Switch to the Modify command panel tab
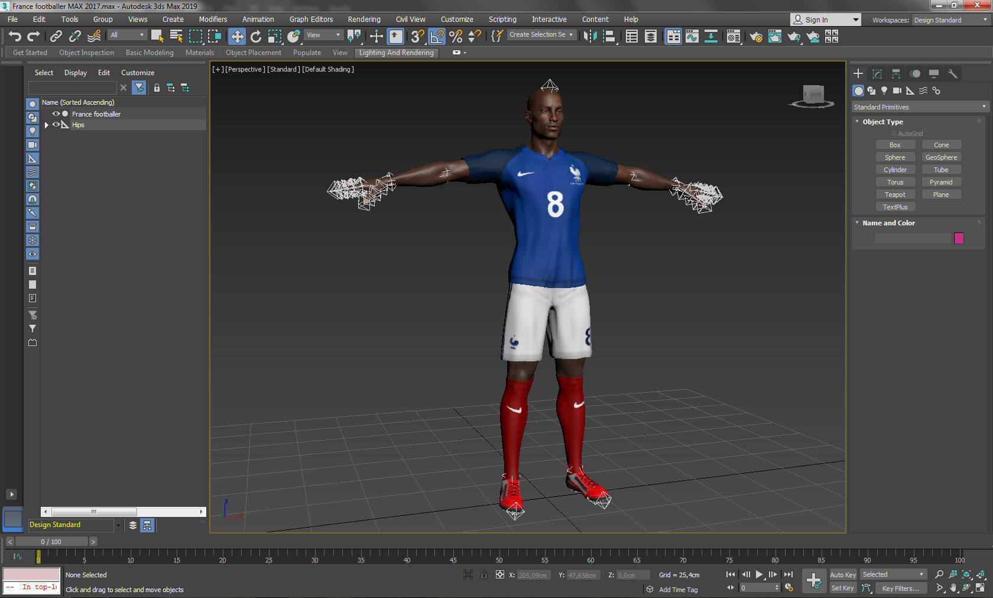This screenshot has width=993, height=598. pyautogui.click(x=877, y=74)
